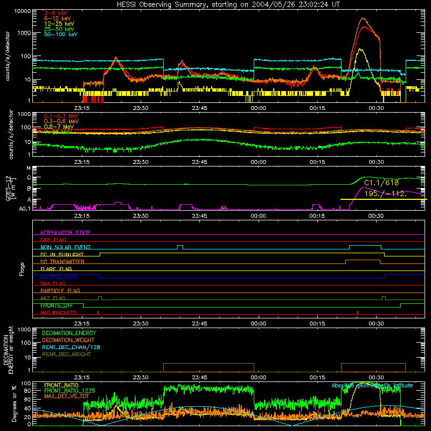The image size is (431, 431).
Task: Select the 6-12 keV legend label
Action: coord(58,18)
